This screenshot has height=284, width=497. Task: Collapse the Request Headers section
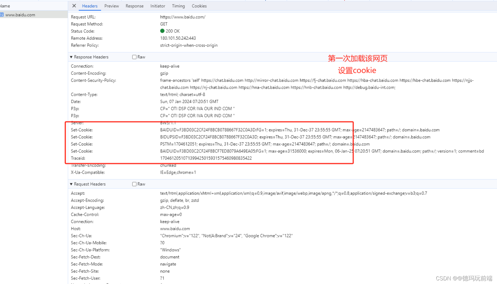coord(71,184)
